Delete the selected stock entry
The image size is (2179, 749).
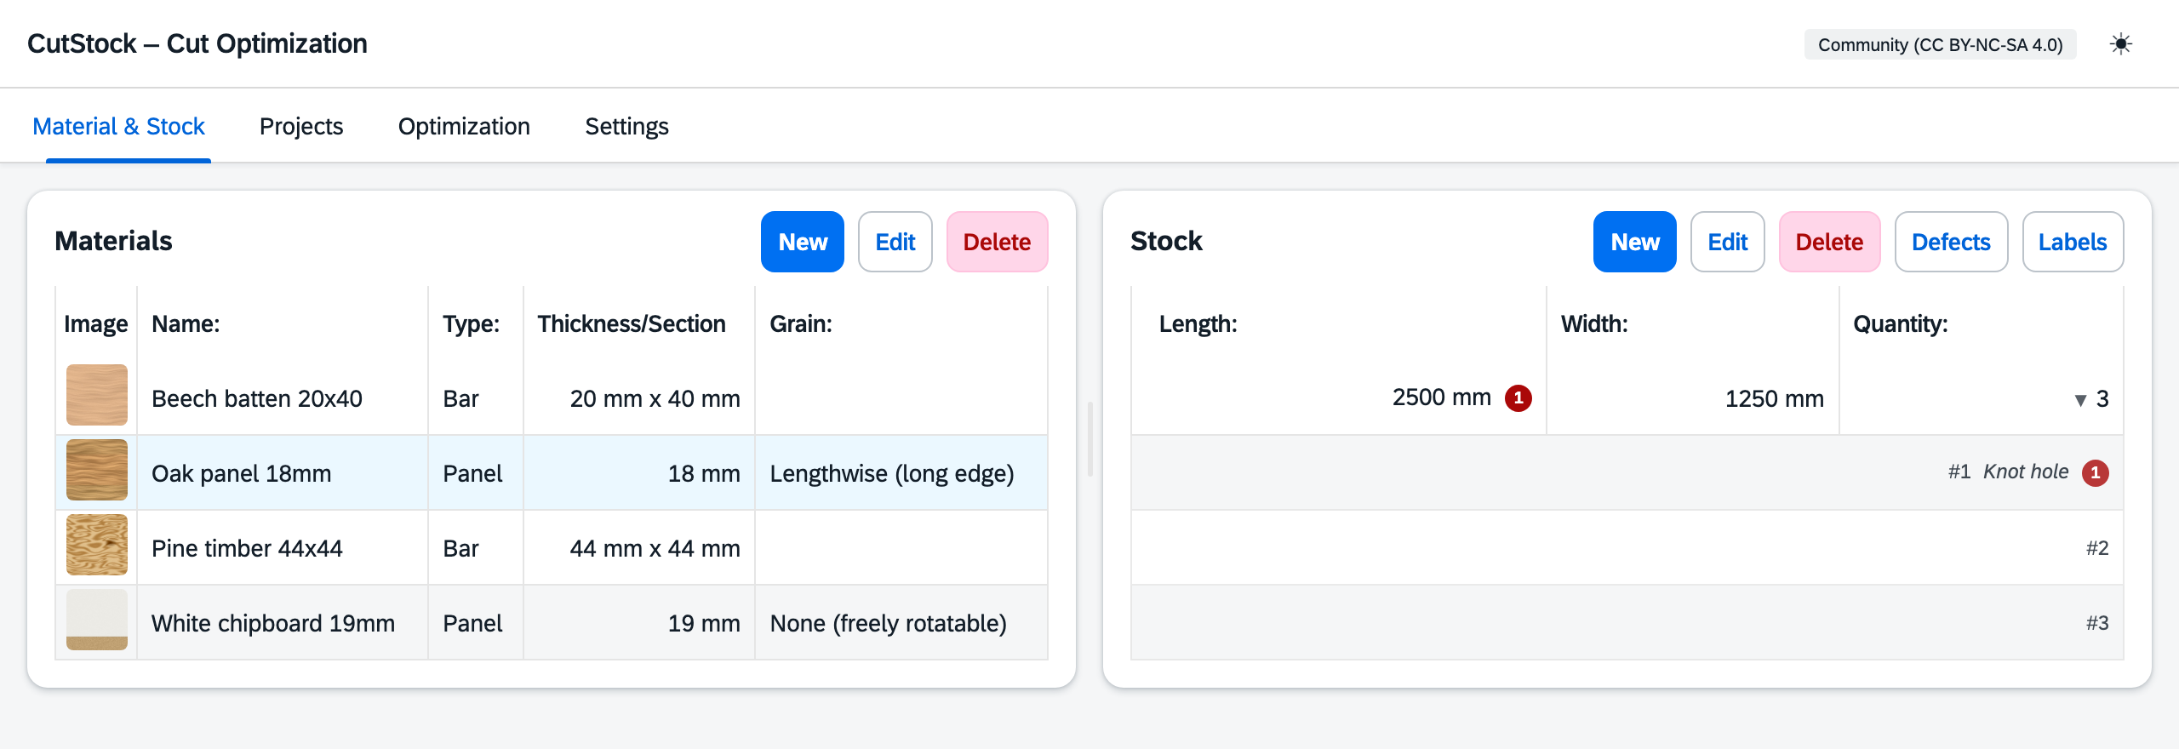(1830, 242)
